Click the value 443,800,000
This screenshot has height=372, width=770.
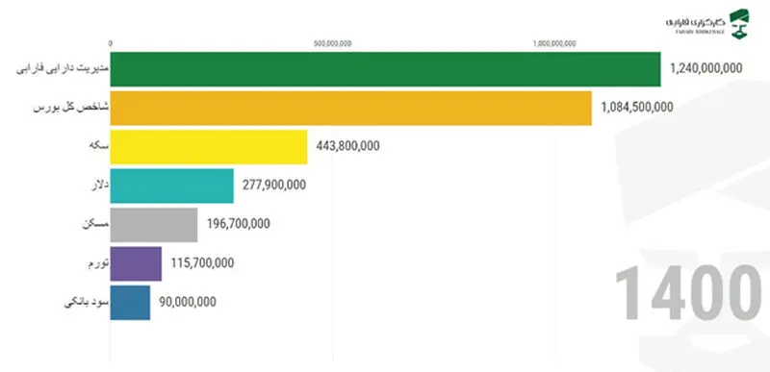tap(347, 146)
